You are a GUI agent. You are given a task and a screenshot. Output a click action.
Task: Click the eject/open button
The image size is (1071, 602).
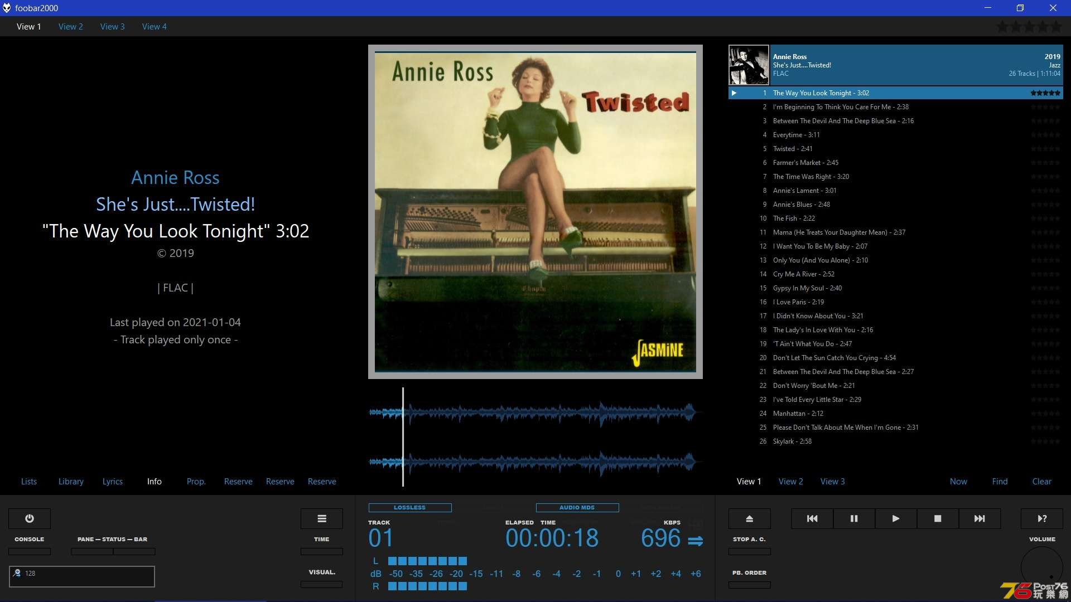[750, 518]
